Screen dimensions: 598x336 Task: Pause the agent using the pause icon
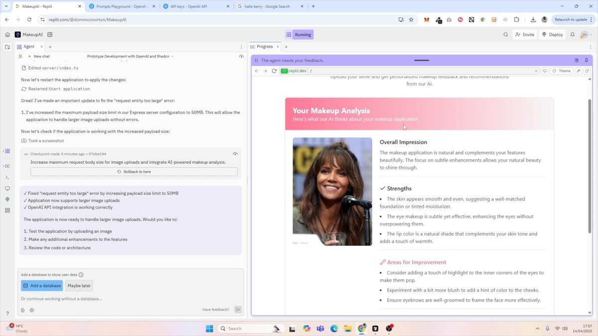tap(256, 60)
